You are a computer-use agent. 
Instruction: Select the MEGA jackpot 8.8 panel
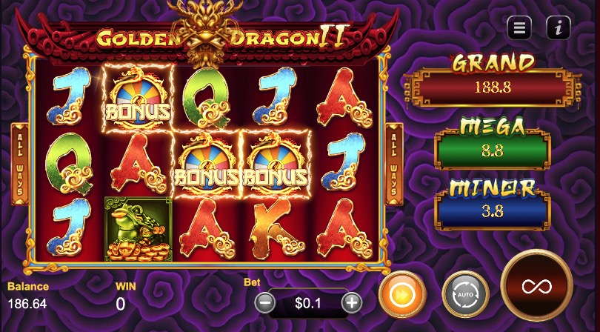493,150
